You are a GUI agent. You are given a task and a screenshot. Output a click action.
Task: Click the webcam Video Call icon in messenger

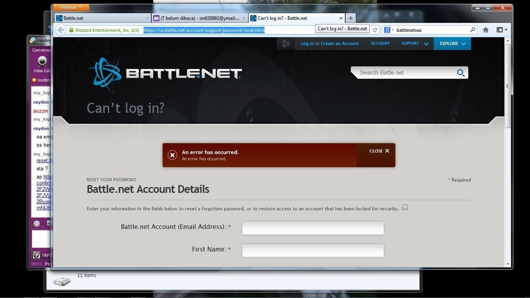pos(42,62)
